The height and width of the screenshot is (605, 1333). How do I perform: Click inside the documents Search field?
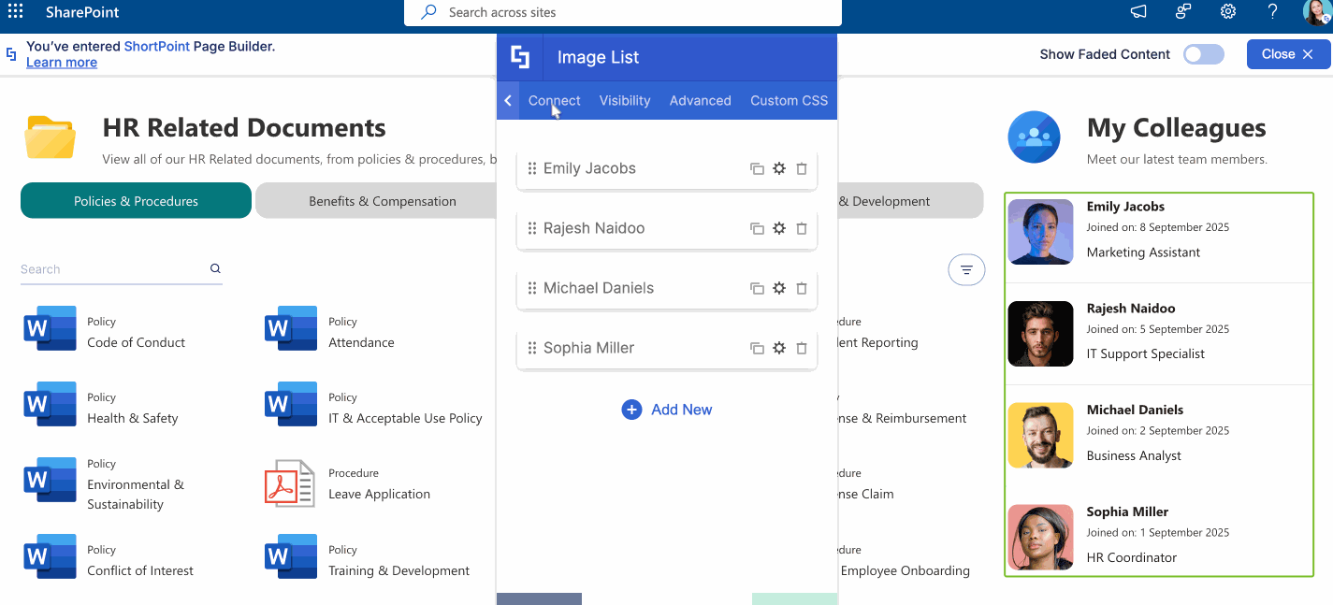pyautogui.click(x=94, y=268)
